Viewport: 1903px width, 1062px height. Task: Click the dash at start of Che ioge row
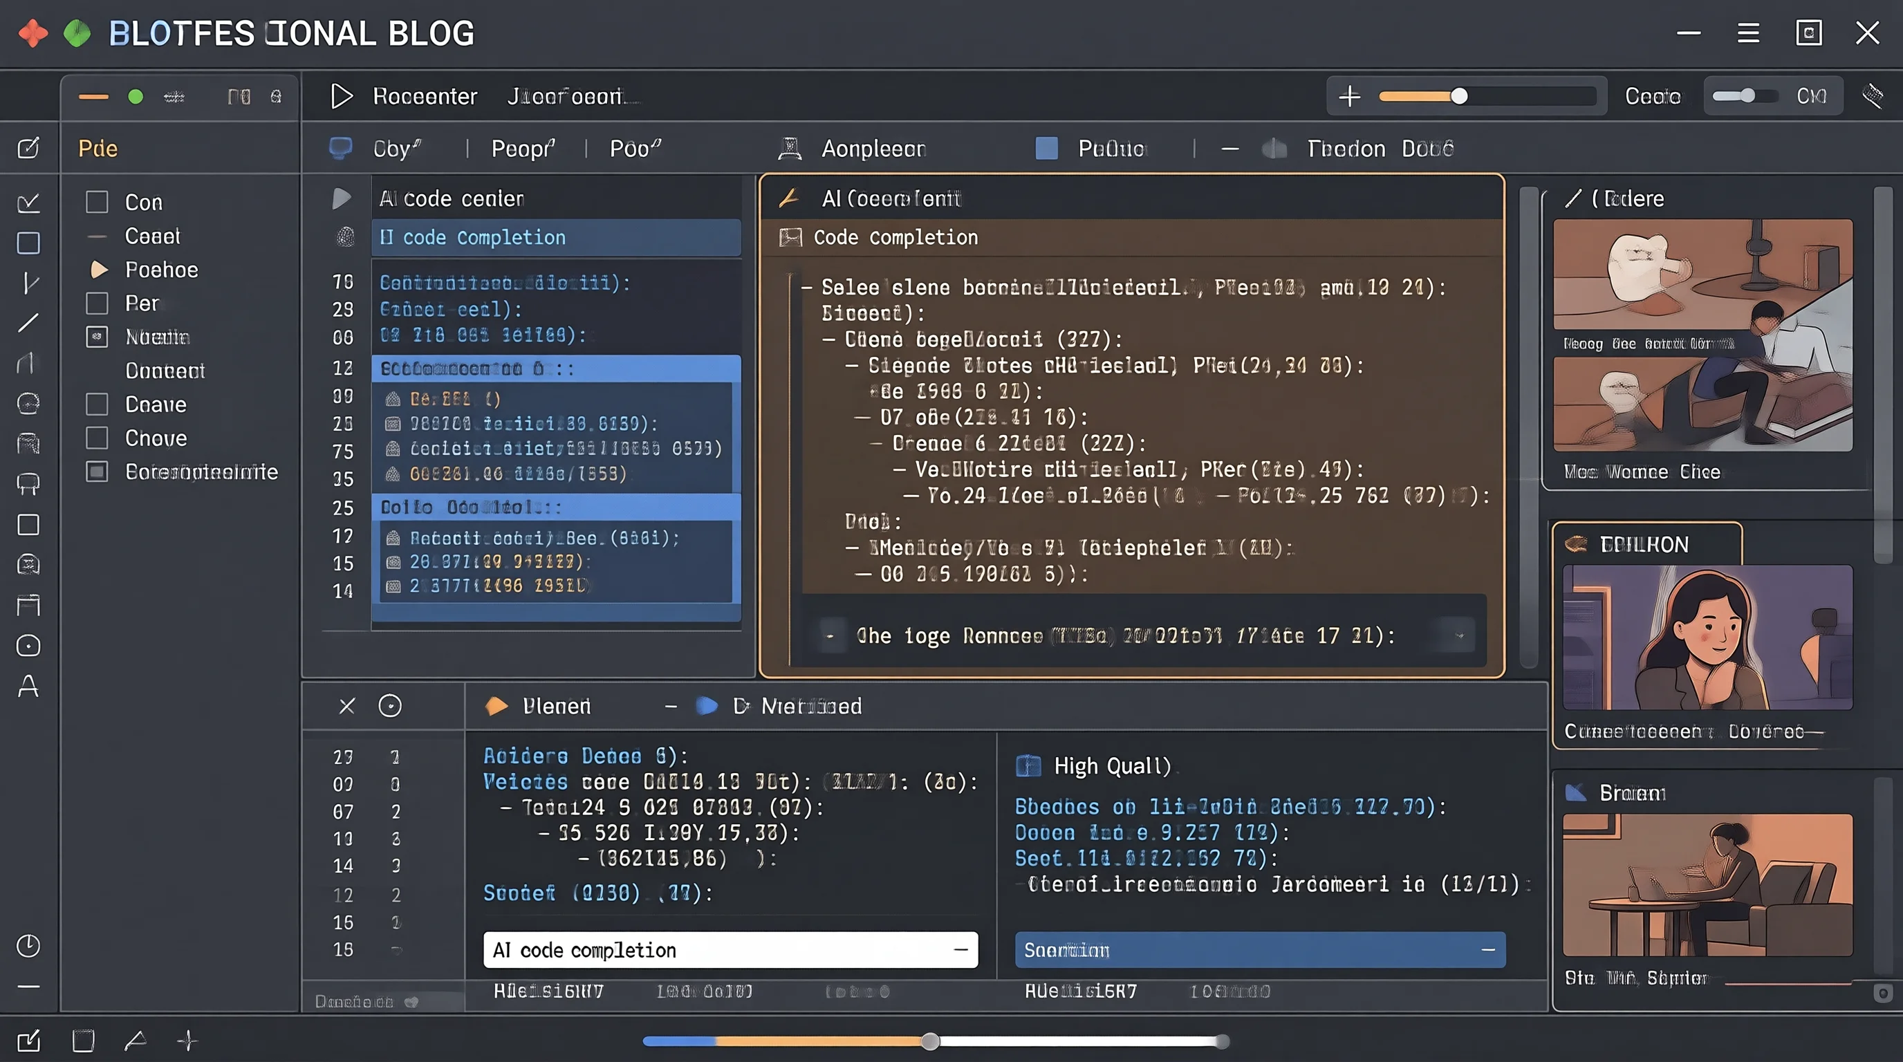[x=830, y=636]
